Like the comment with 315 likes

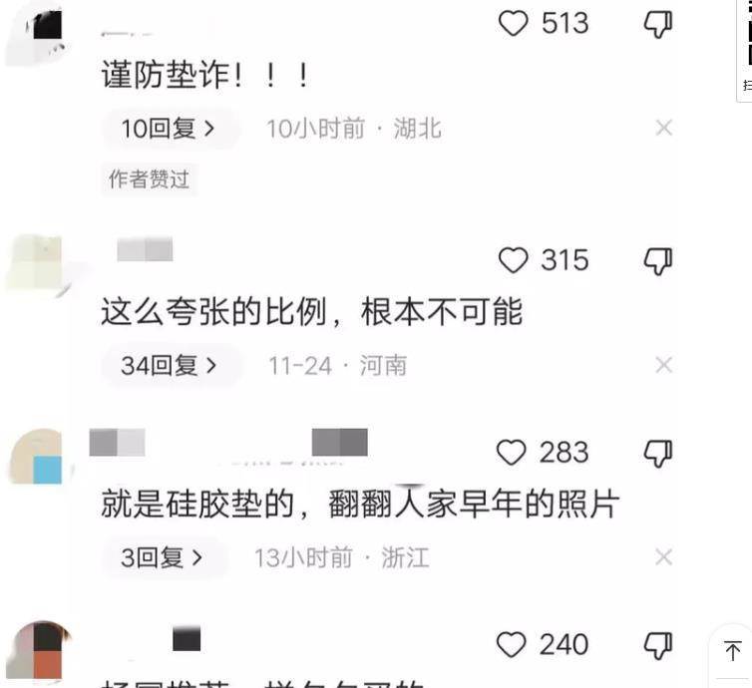(514, 260)
